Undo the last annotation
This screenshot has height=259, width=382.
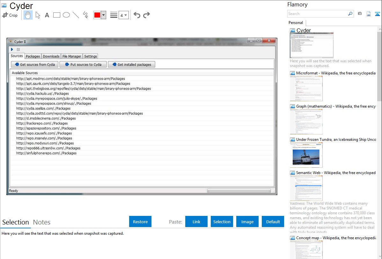[x=137, y=15]
